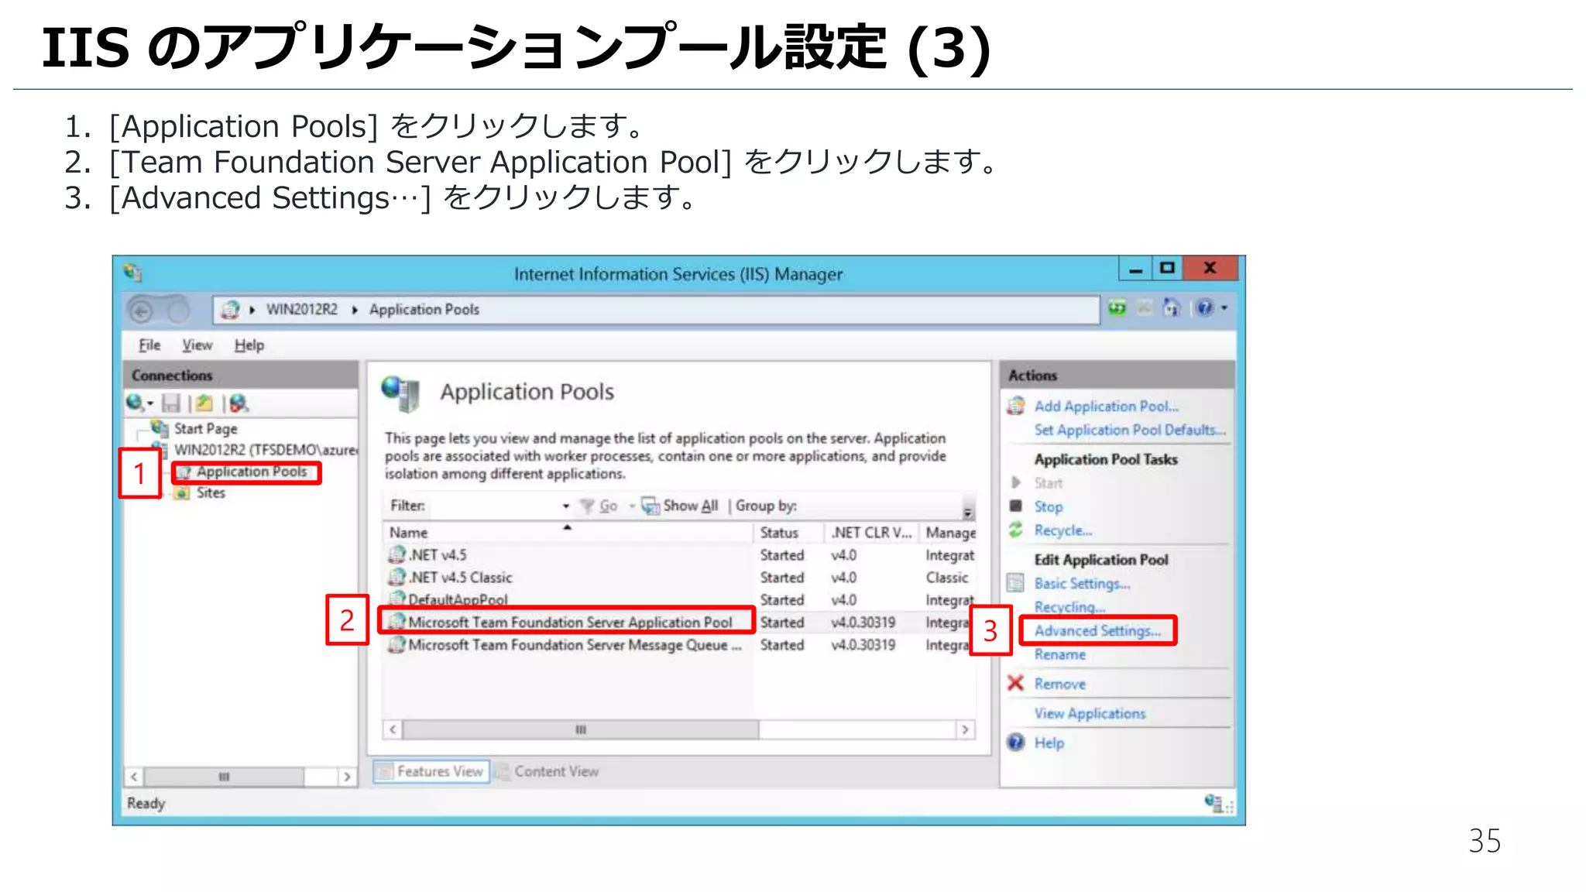Click the Show All button
Viewport: 1586px width, 892px height.
pyautogui.click(x=681, y=506)
